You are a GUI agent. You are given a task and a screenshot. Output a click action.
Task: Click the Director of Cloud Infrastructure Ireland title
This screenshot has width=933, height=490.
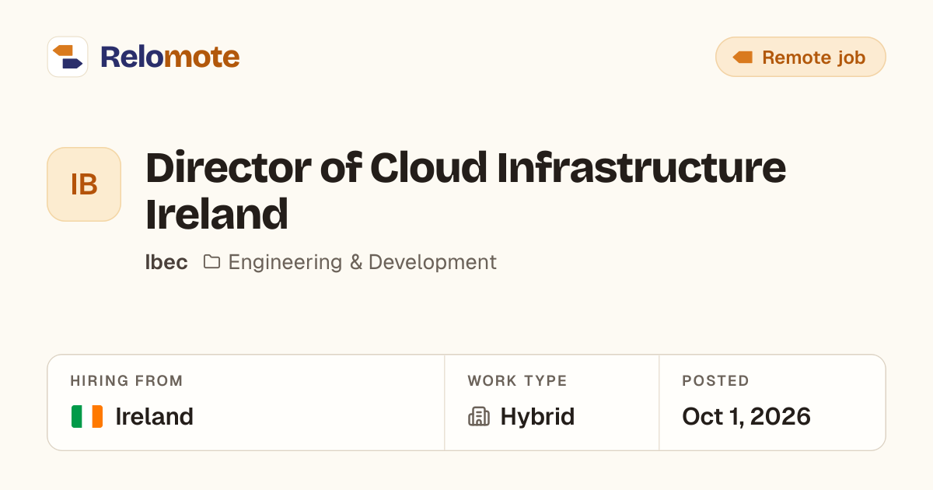point(466,191)
